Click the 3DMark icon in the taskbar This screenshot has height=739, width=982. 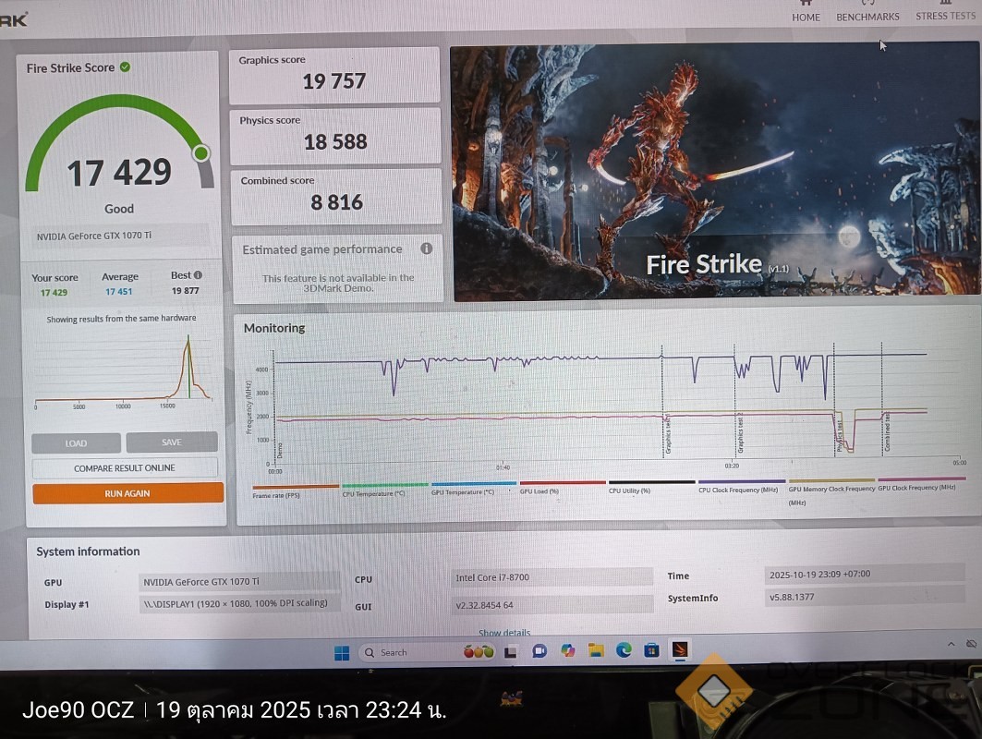coord(680,649)
